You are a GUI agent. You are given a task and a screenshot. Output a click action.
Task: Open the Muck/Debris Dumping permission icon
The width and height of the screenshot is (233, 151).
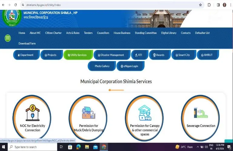pyautogui.click(x=88, y=112)
